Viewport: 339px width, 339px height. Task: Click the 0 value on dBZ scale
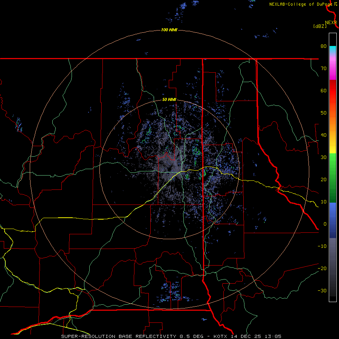tap(325, 224)
